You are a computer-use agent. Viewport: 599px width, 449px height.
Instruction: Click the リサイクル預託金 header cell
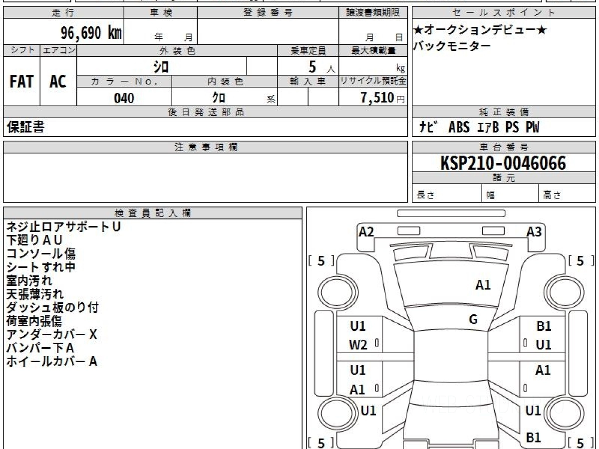[373, 81]
